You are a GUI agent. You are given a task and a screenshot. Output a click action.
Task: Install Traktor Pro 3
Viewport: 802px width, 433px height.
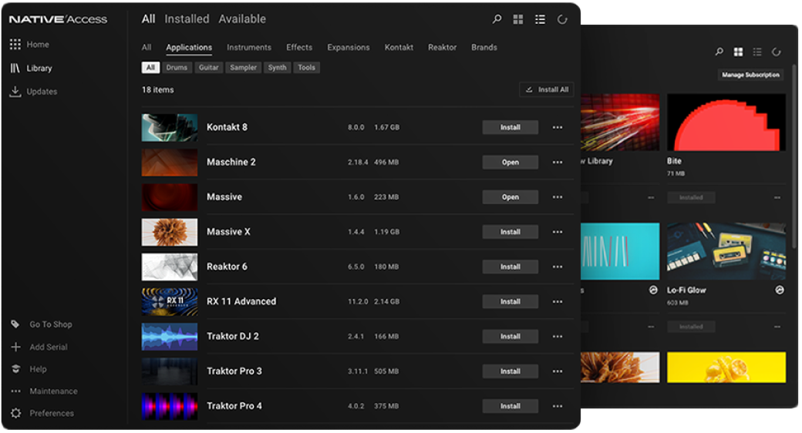coord(510,371)
